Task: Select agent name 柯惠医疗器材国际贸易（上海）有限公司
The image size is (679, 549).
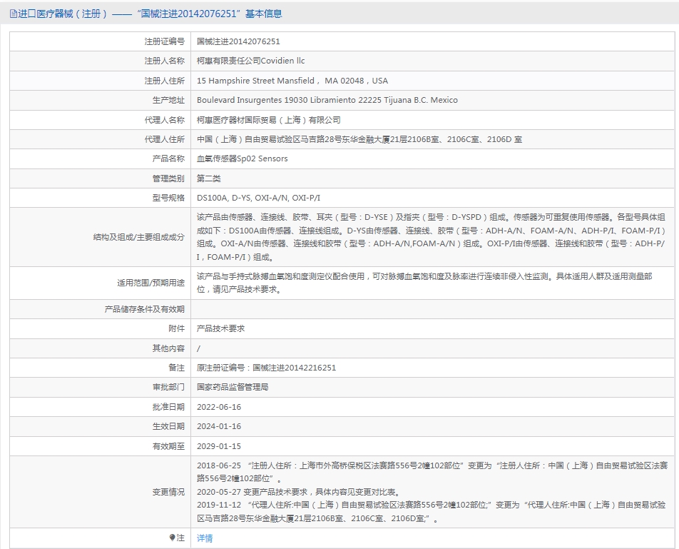Action: 268,120
